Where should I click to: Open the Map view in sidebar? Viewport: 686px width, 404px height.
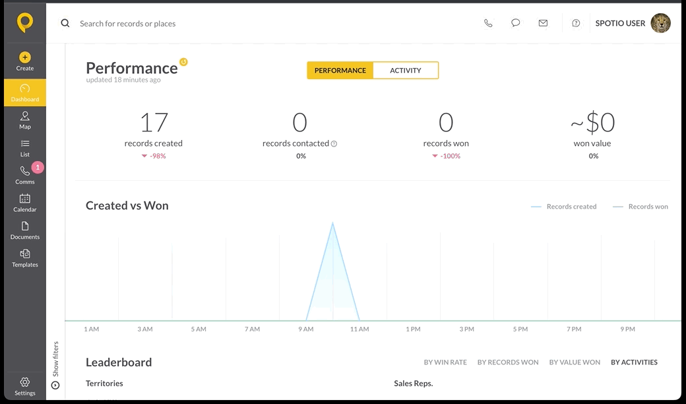coord(25,120)
